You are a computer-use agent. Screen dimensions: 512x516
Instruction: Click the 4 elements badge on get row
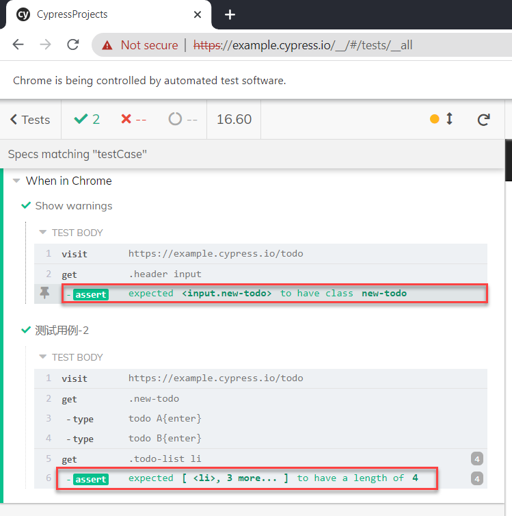pyautogui.click(x=477, y=459)
